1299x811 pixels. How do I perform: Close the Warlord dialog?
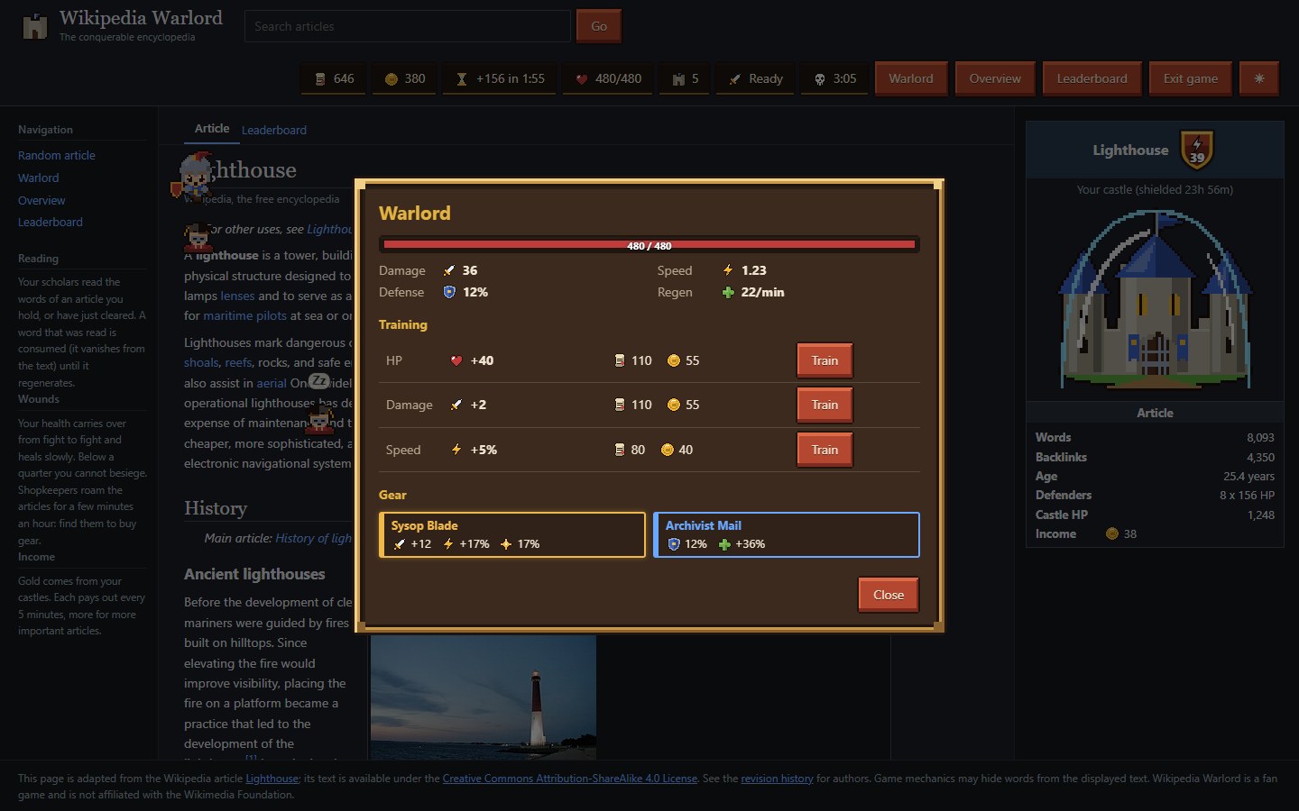pos(889,595)
